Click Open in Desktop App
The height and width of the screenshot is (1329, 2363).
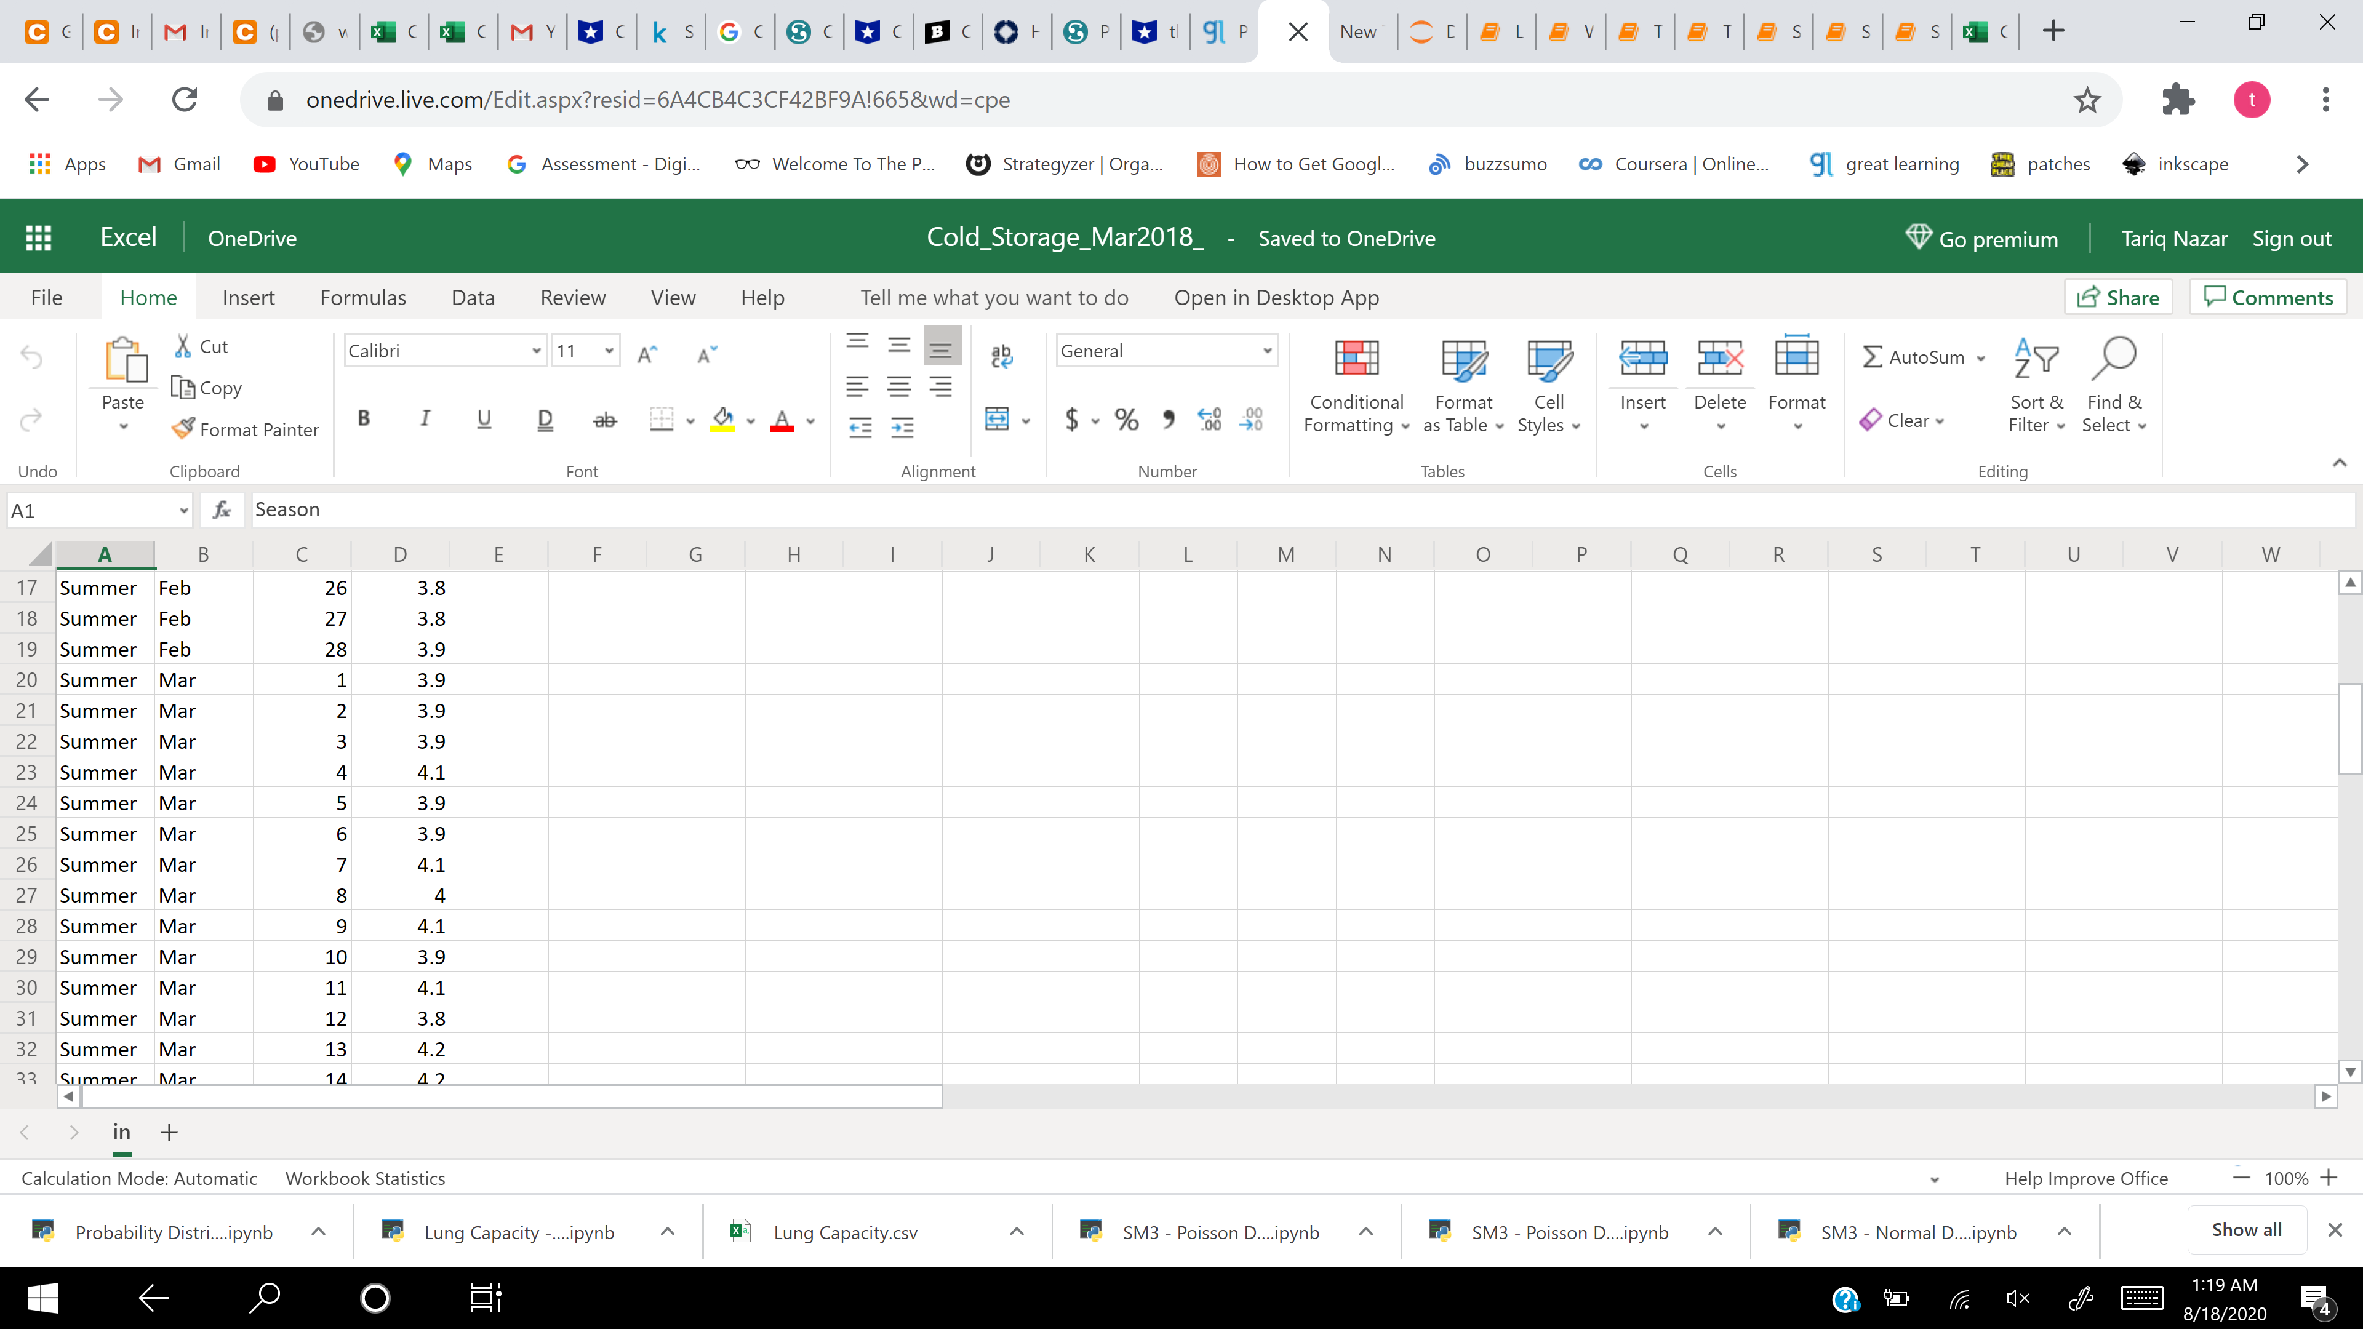point(1276,298)
